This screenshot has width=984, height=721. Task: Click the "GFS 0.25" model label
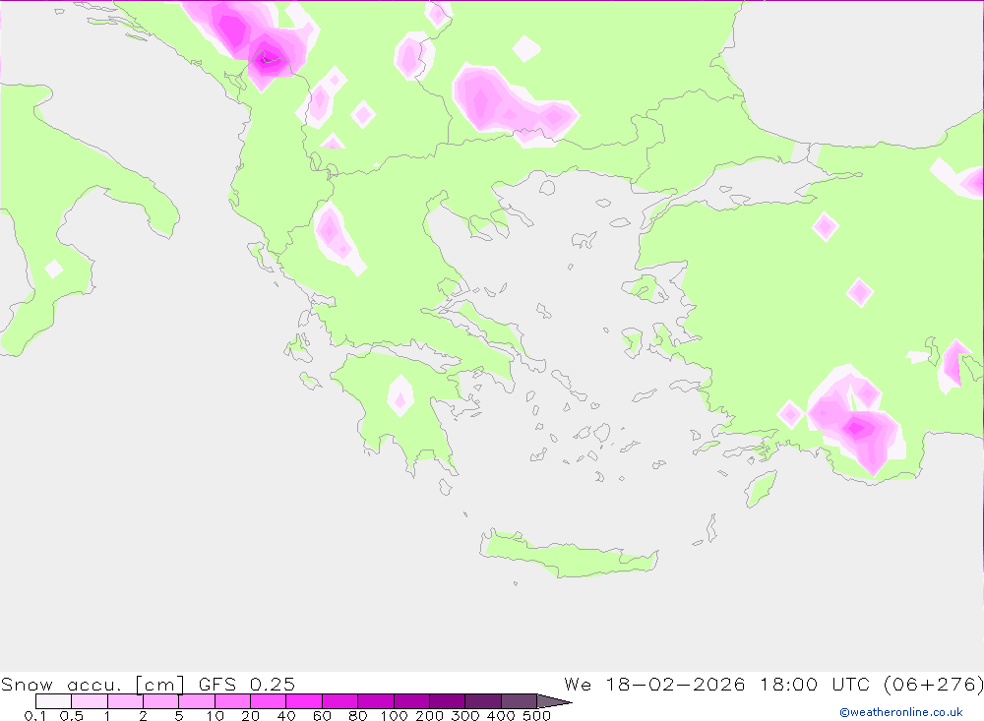click(247, 684)
